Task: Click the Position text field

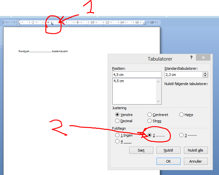Action: coord(136,75)
